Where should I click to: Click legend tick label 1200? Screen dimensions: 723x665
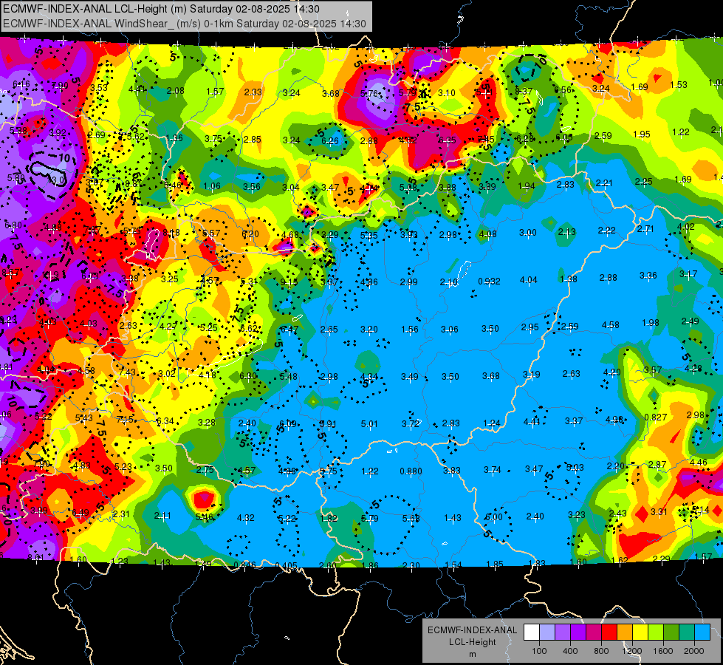click(631, 651)
